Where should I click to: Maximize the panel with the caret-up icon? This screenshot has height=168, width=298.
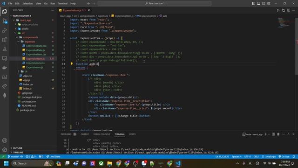point(289,134)
